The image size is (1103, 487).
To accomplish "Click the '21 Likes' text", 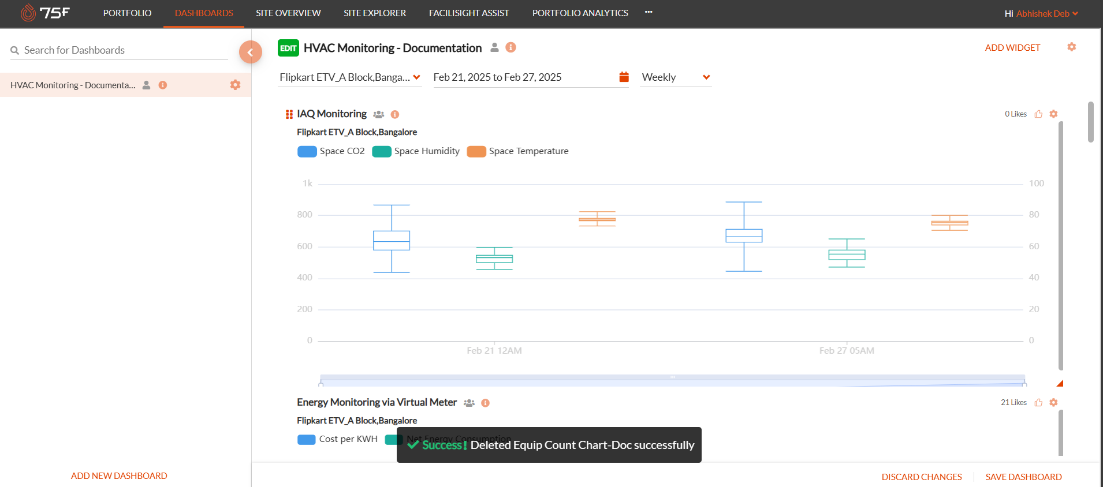I will click(x=1013, y=402).
